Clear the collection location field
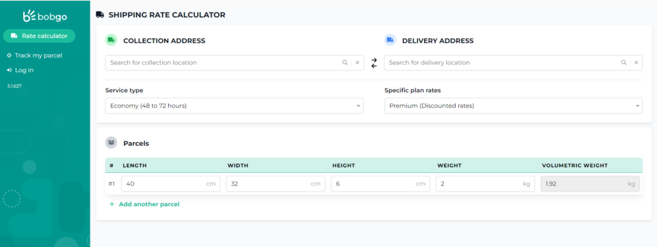Image resolution: width=657 pixels, height=247 pixels. pos(357,63)
